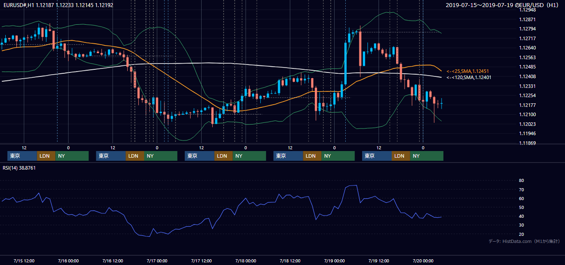Viewport: 565px width, 265px height.
Task: Click price axis value 1.11946
Action: click(x=527, y=133)
